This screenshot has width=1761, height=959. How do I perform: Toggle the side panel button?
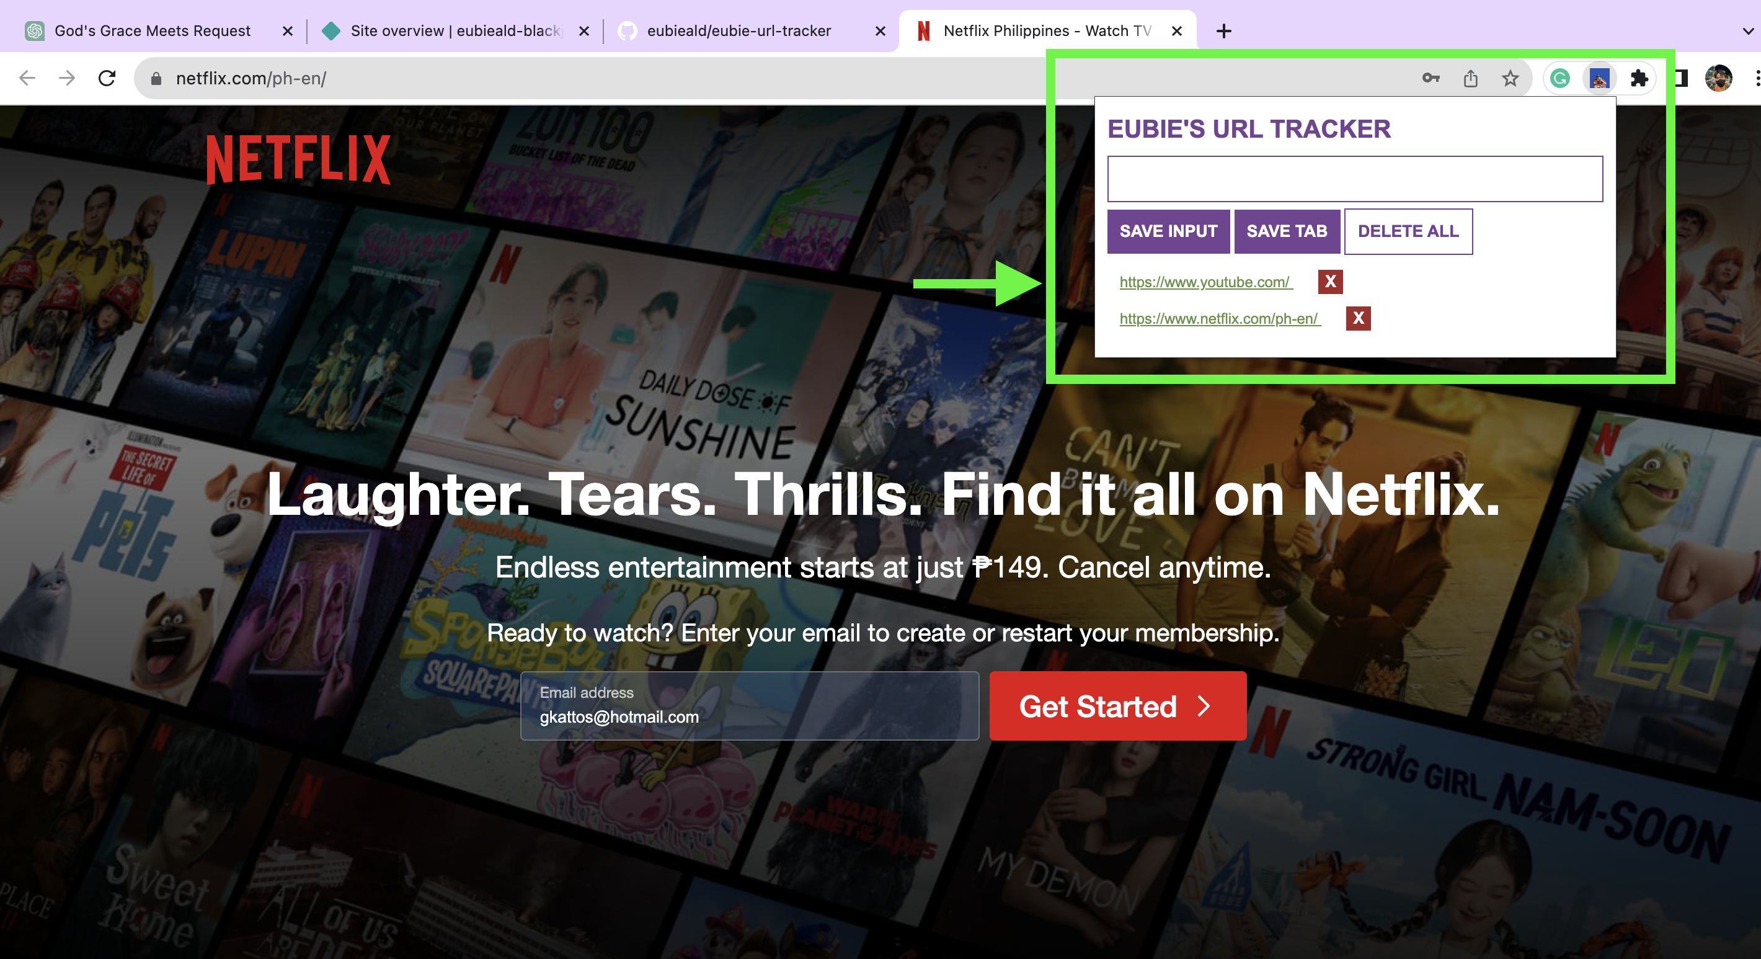pos(1681,78)
